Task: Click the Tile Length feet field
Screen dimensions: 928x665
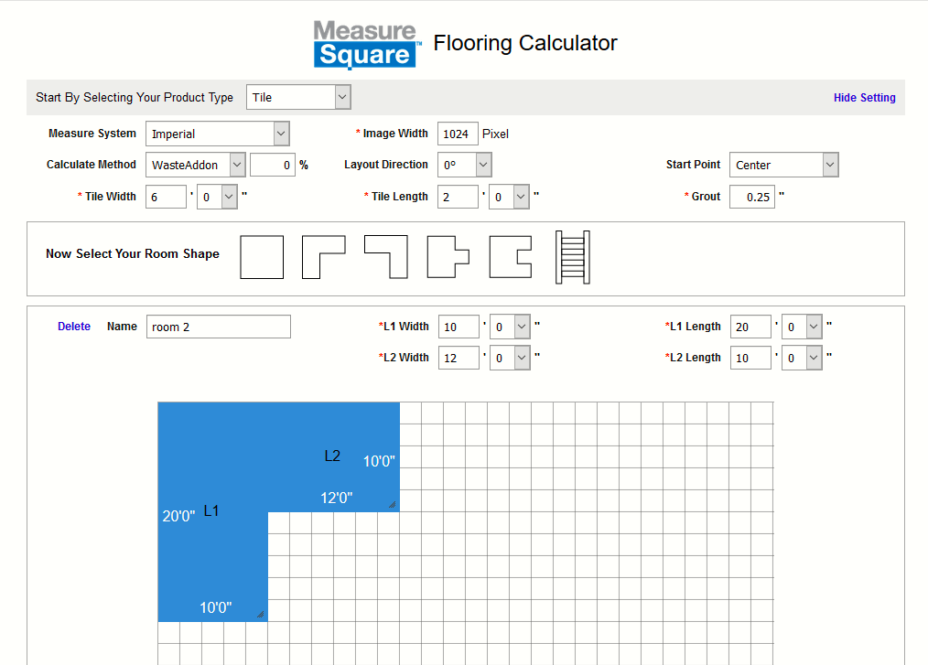Action: 458,197
